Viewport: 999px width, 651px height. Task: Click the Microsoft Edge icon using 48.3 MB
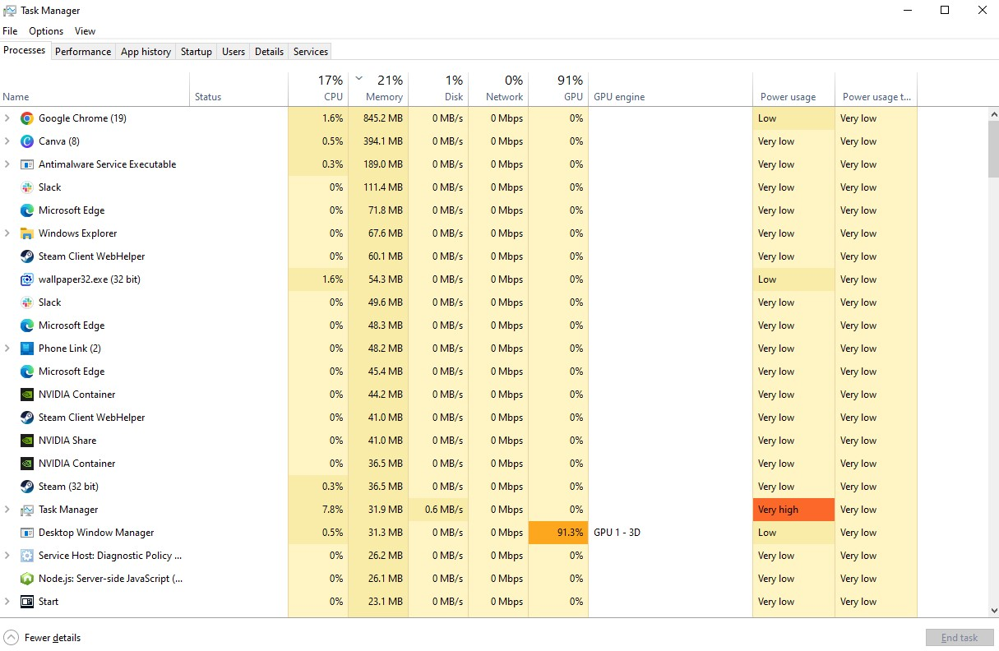tap(26, 325)
